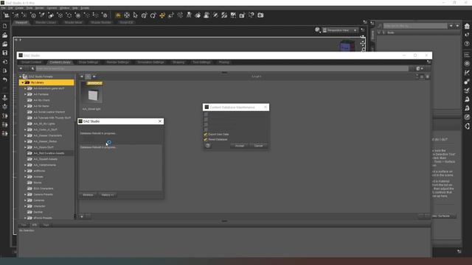Click the question-mark help icon in right sidebar
Image resolution: width=472 pixels, height=265 pixels.
pos(467,44)
